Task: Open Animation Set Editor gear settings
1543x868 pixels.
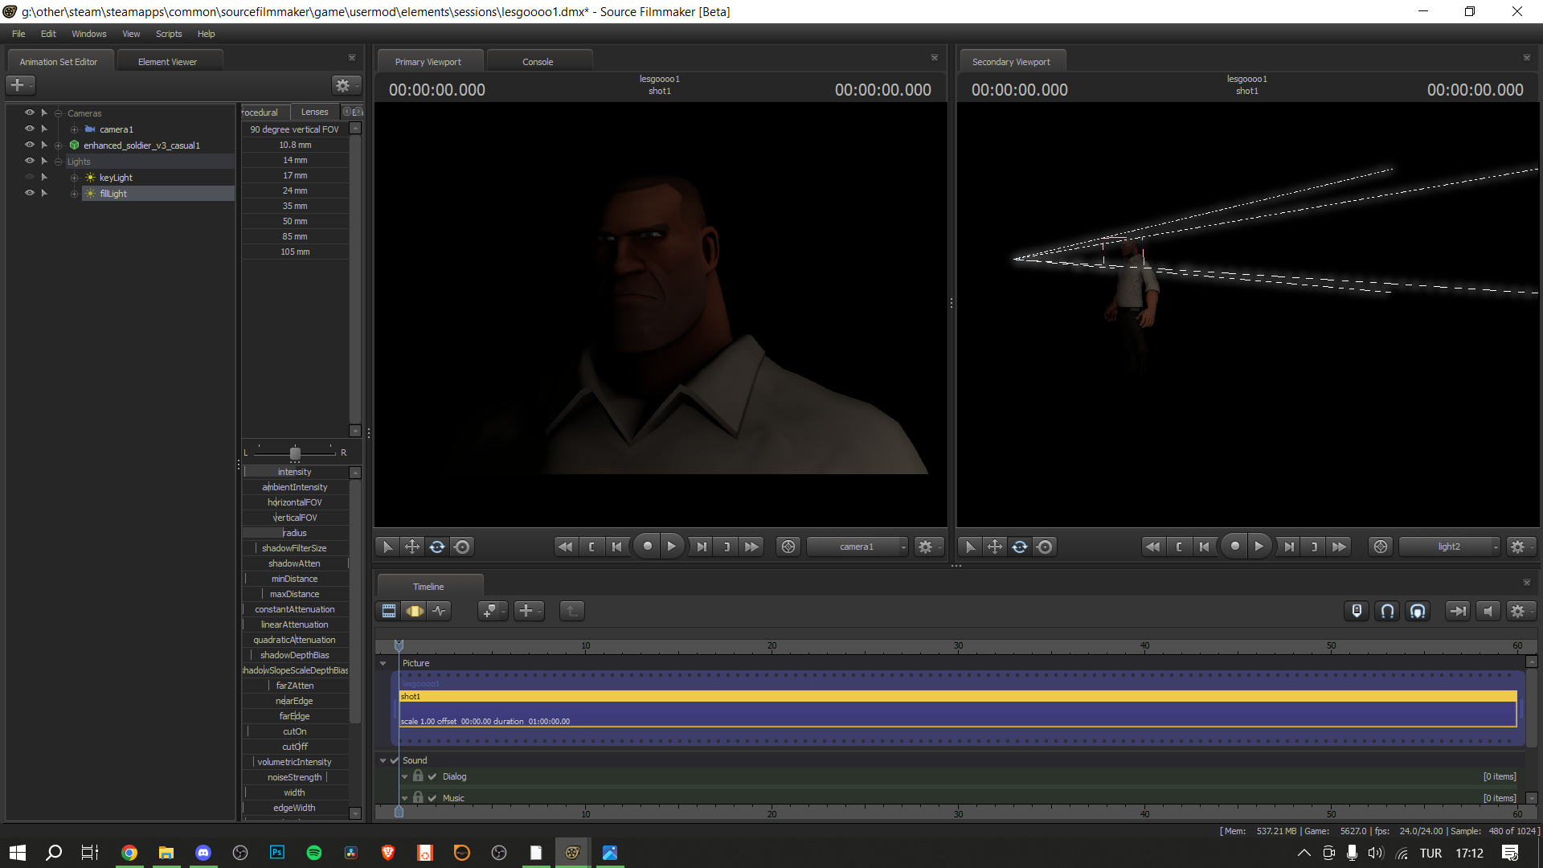Action: pyautogui.click(x=346, y=85)
